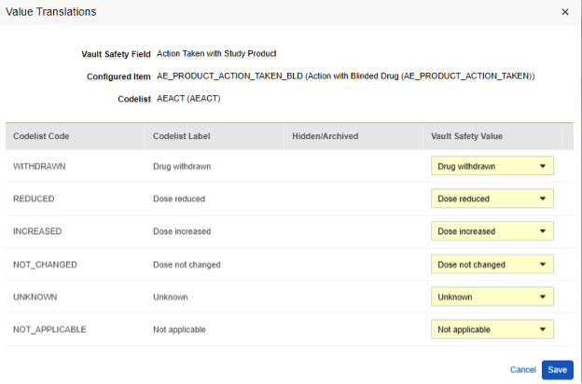This screenshot has width=582, height=384.
Task: Click the Cancel link
Action: (x=522, y=370)
